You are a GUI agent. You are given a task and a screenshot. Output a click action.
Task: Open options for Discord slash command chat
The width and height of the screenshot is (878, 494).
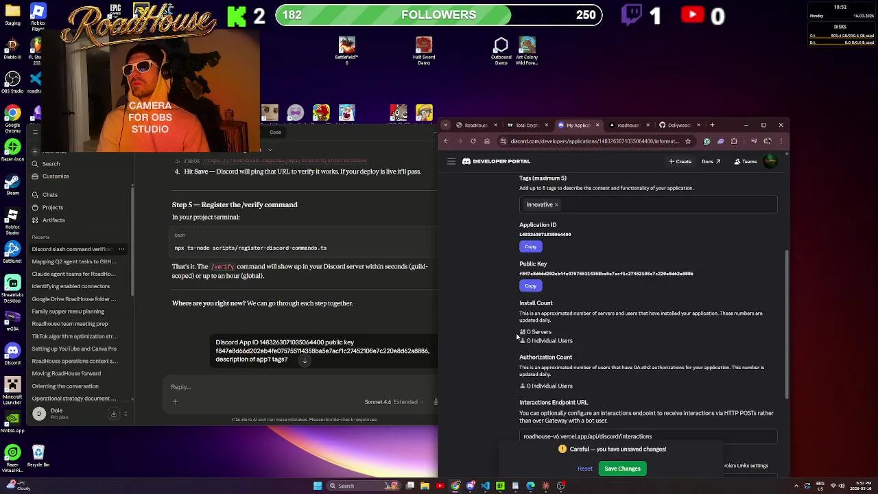click(121, 249)
